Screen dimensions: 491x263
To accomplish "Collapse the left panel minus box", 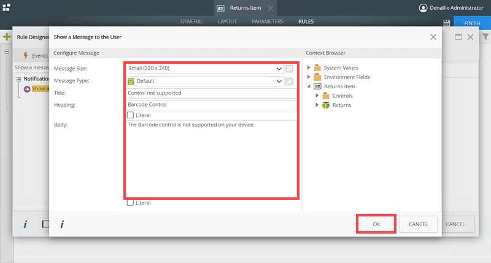I will [7, 51].
